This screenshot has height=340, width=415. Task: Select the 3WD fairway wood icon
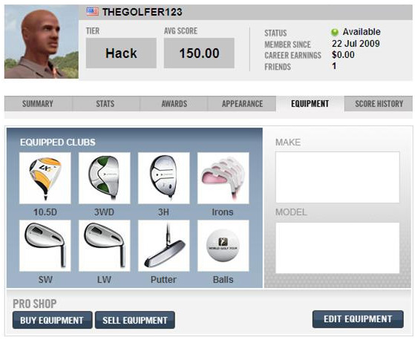tap(104, 178)
